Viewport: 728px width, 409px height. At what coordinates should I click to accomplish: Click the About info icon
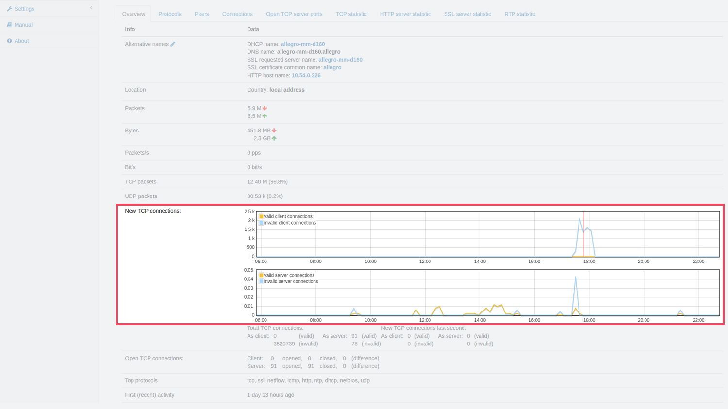[9, 41]
